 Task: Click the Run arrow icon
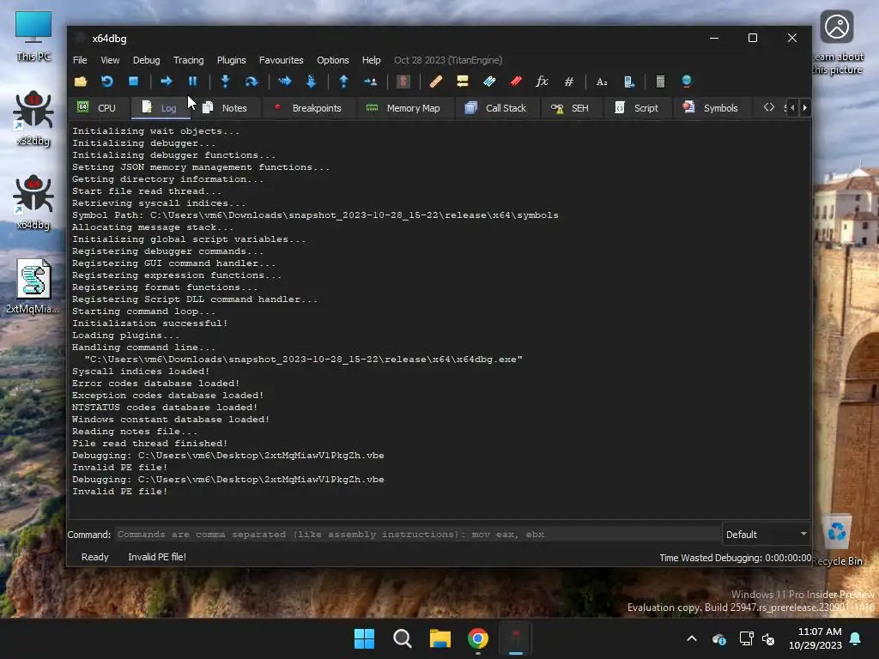tap(166, 82)
